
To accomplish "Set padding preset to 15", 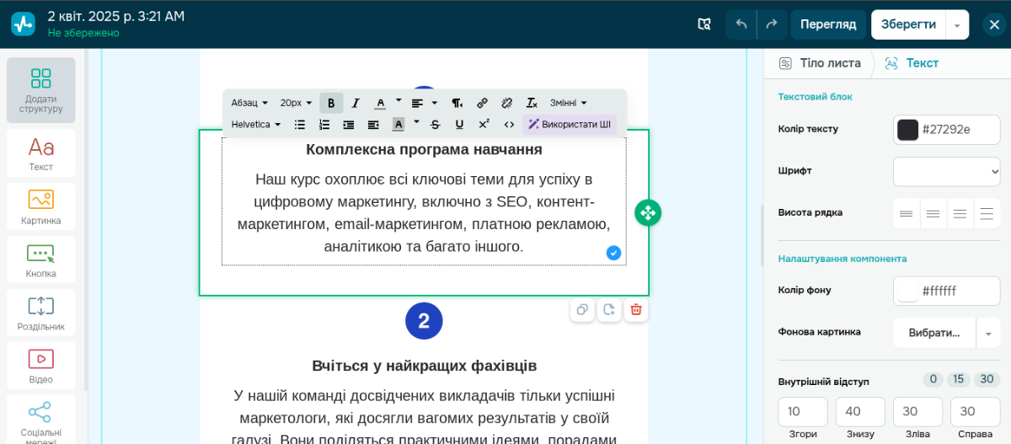I will point(959,379).
